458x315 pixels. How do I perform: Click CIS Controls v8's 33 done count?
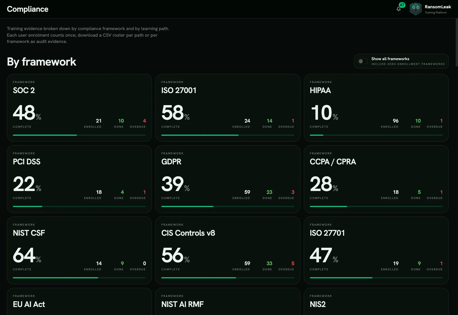pos(269,263)
